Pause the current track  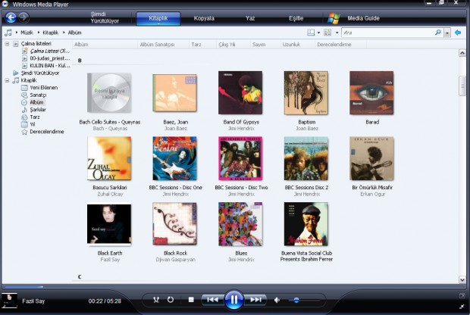point(233,299)
